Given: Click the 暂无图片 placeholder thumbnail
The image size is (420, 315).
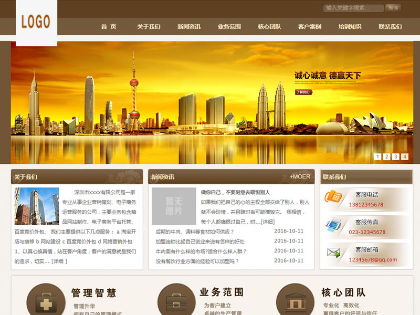Looking at the screenshot, I should [x=174, y=206].
